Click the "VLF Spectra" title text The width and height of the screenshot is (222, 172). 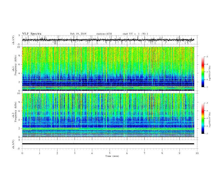(x=32, y=34)
